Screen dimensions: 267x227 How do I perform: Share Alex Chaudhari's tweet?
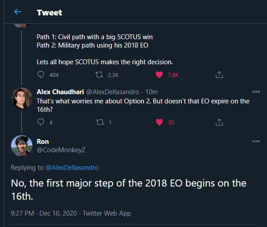pos(219,122)
